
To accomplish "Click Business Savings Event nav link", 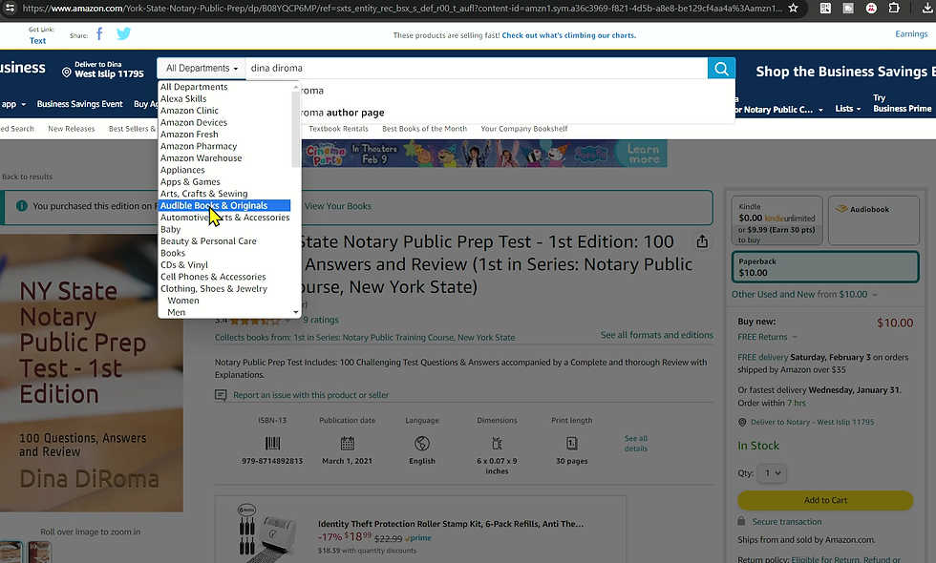I will [79, 104].
